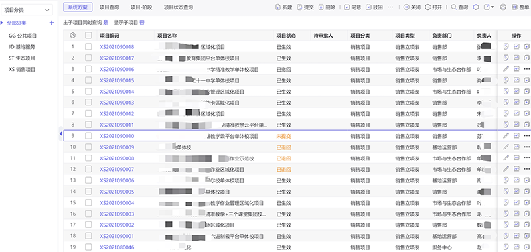Click view document icon for XS2021090018
Image resolution: width=531 pixels, height=252 pixels.
click(x=506, y=46)
